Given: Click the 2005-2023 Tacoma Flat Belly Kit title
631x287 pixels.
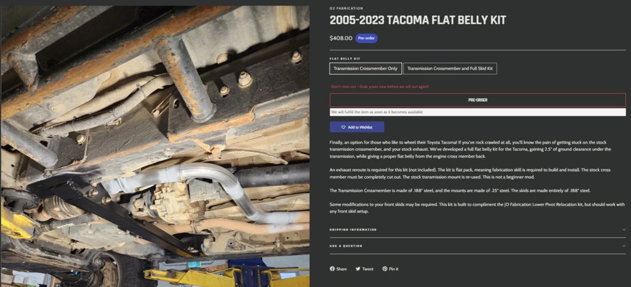Looking at the screenshot, I should pyautogui.click(x=418, y=20).
